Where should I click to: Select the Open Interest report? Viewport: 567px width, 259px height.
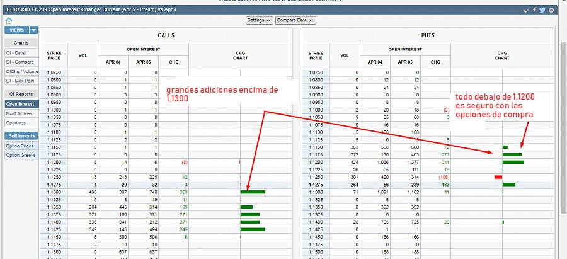pos(21,104)
